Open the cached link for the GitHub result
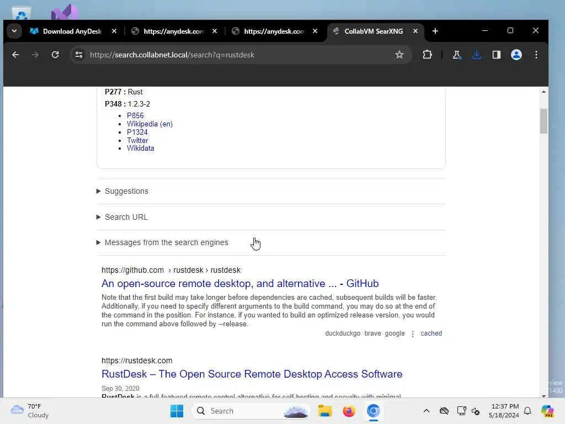Screen dimensions: 565x424 [x=431, y=333]
